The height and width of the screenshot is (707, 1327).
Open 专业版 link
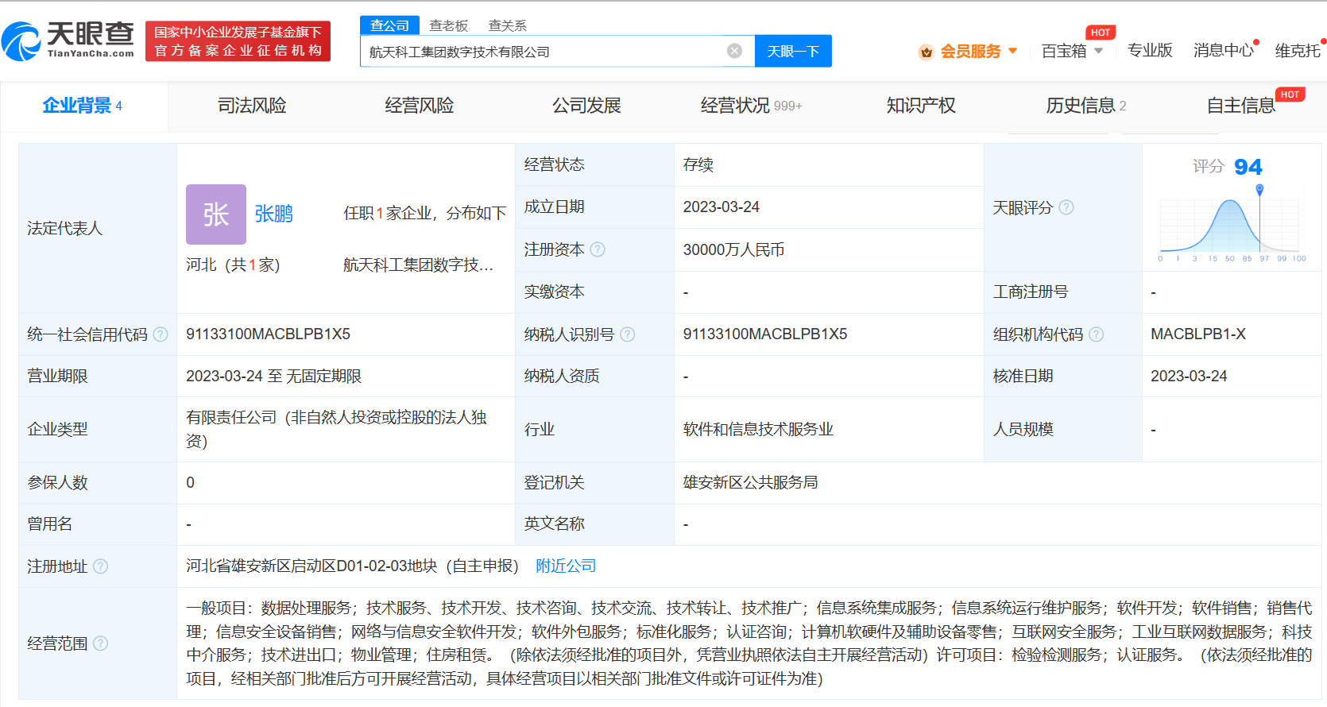[x=1150, y=51]
